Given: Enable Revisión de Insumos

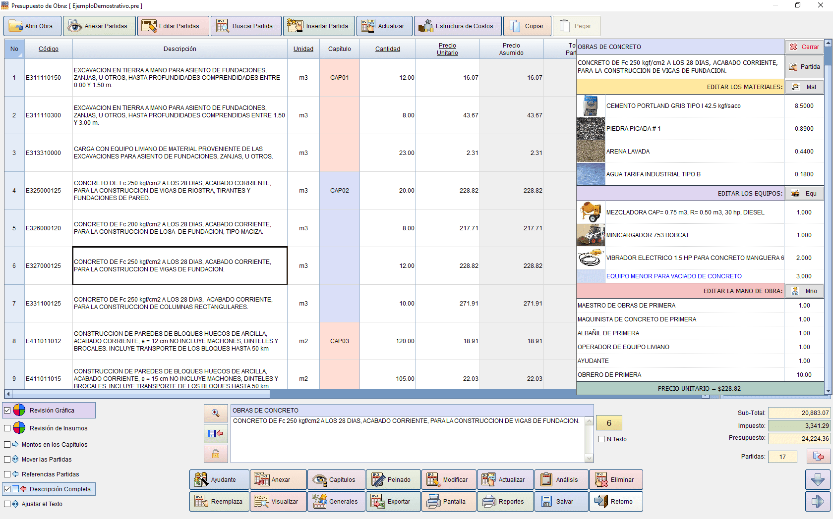Looking at the screenshot, I should pos(7,428).
